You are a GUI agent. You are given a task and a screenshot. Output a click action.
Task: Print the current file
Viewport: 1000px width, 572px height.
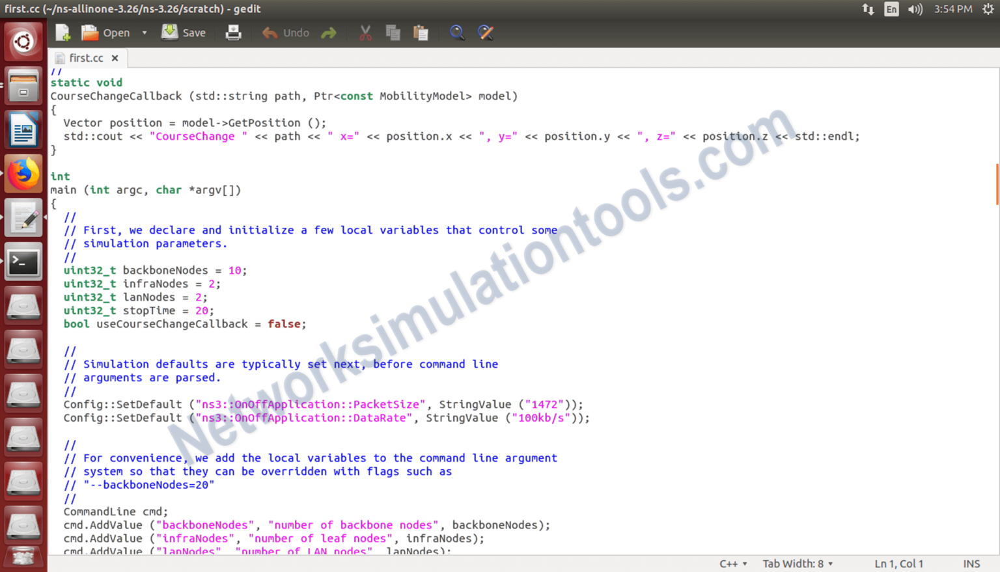(233, 32)
